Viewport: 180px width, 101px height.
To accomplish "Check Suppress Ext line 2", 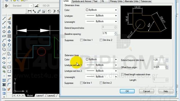I will [101, 83].
